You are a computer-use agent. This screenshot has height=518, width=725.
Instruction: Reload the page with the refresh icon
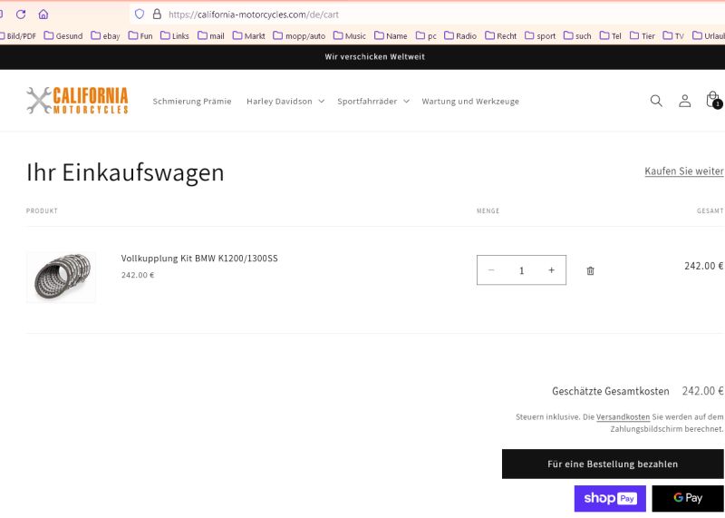point(21,15)
